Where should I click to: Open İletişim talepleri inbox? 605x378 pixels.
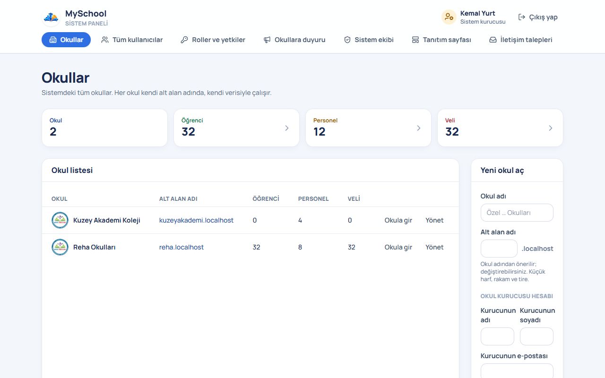pyautogui.click(x=521, y=40)
